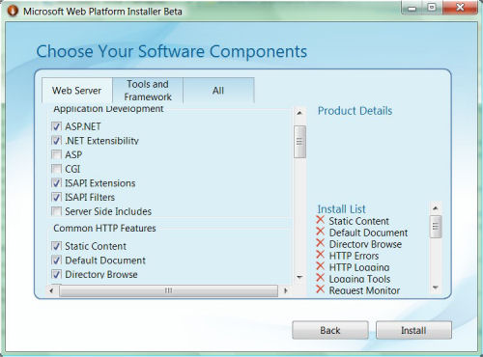Screen dimensions: 483x357
Task: Click the Back button
Action: [x=330, y=330]
